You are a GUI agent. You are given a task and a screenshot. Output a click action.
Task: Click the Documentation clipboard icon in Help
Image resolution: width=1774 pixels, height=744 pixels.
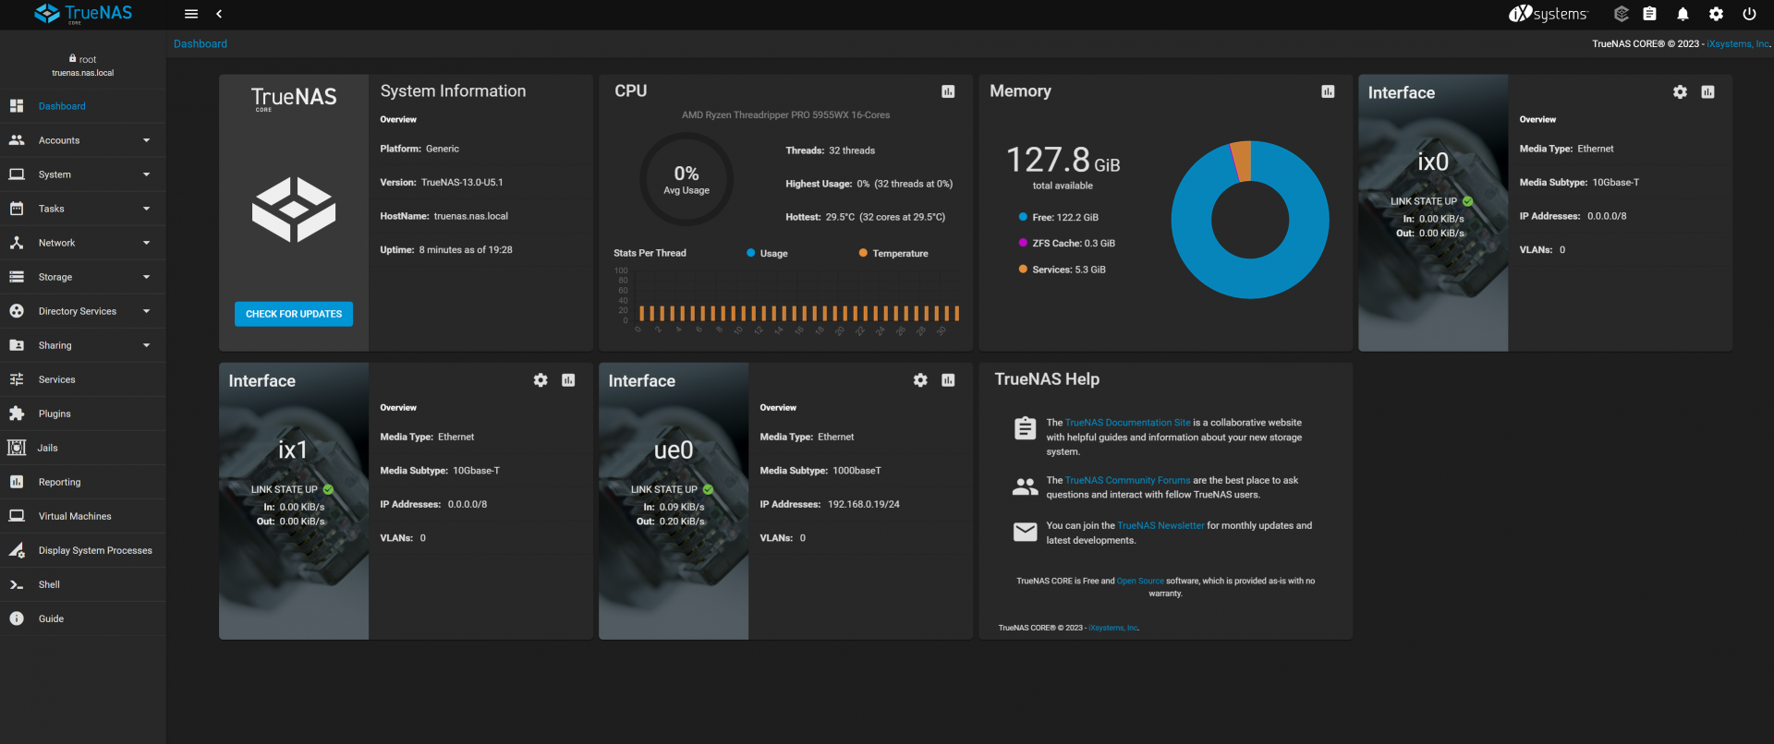(x=1026, y=428)
